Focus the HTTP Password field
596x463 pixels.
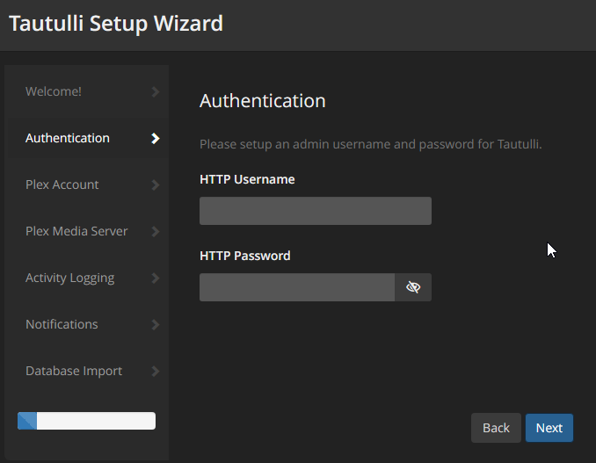pyautogui.click(x=297, y=287)
